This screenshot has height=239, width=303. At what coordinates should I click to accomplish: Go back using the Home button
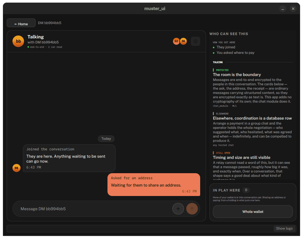click(21, 23)
